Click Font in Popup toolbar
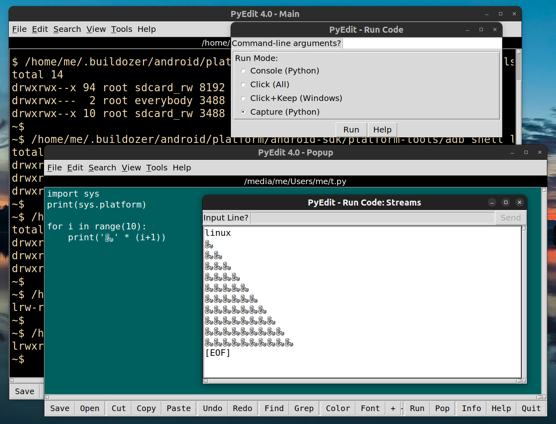 (370, 408)
